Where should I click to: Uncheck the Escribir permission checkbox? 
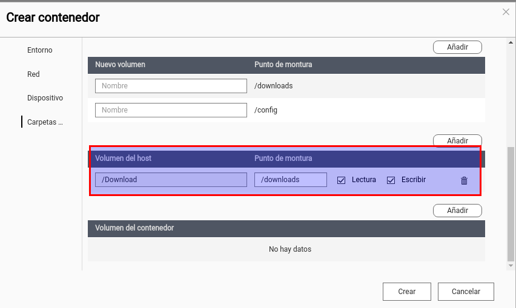click(x=391, y=180)
